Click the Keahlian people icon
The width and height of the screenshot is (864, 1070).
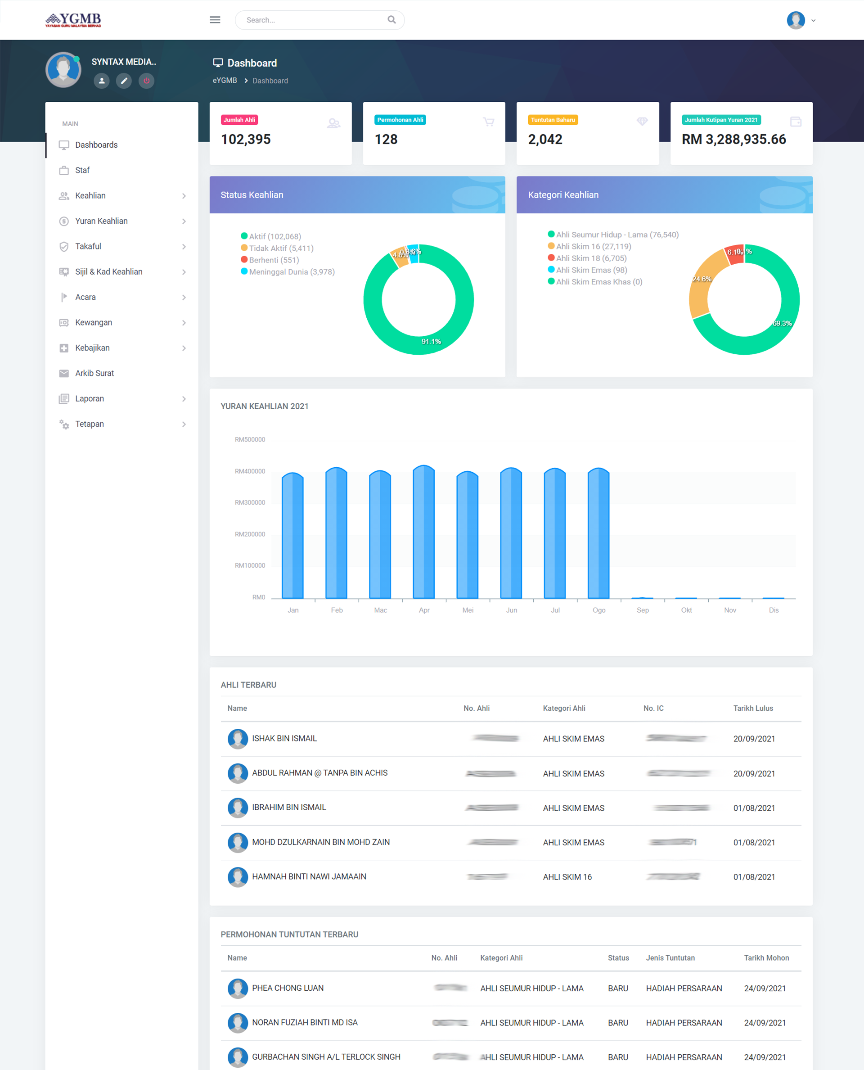64,196
